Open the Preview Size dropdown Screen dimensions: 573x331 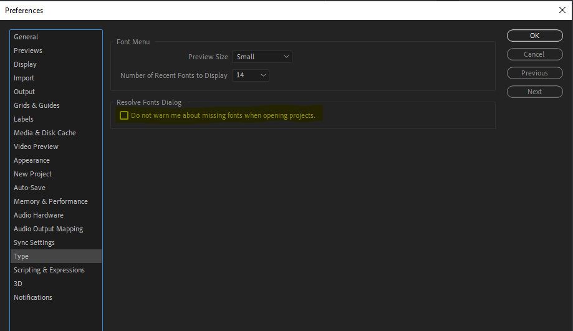[x=262, y=57]
